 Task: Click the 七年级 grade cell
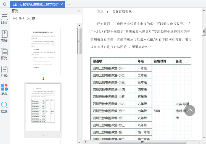tap(144, 111)
